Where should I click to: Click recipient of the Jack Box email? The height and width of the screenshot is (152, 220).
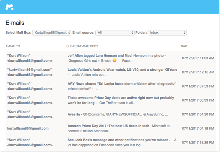30,142
